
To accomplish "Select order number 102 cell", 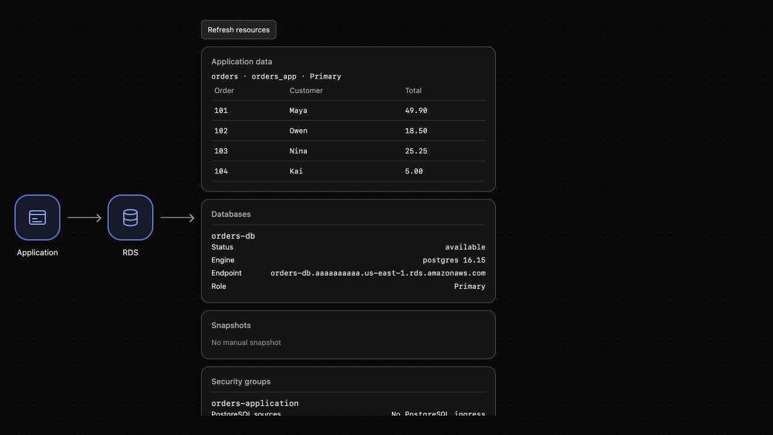I will pyautogui.click(x=221, y=130).
